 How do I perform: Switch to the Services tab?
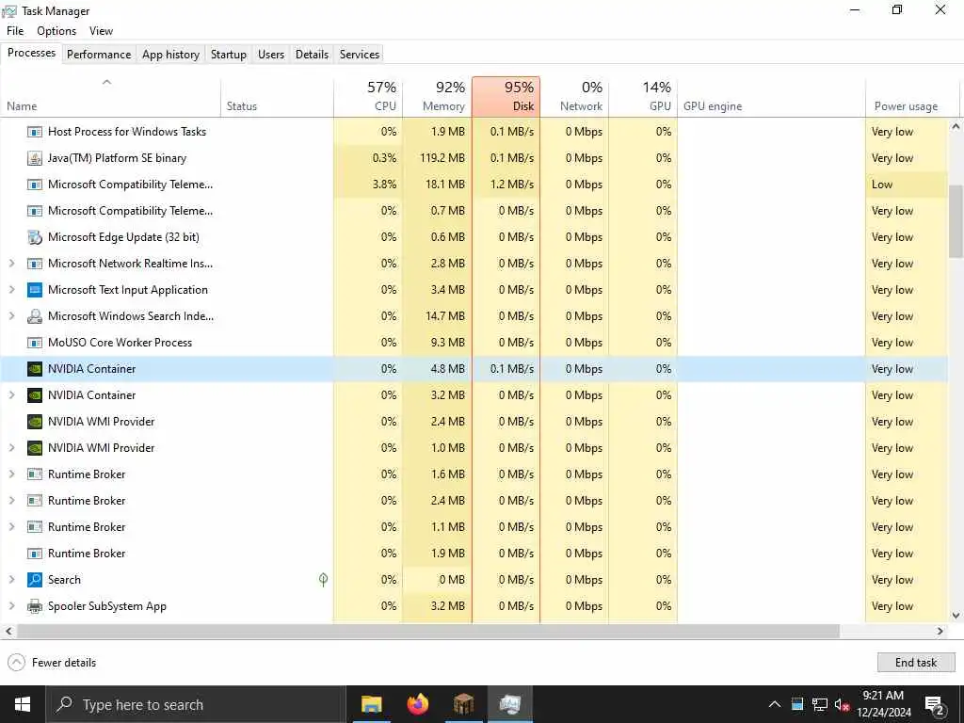[x=360, y=54]
